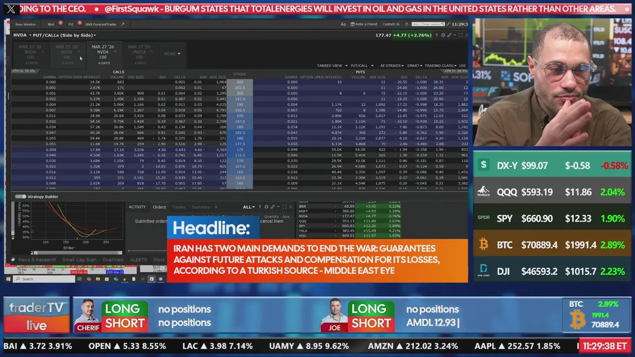635x357 pixels.
Task: Click strike 190 in the option chain
Action: pos(240,116)
